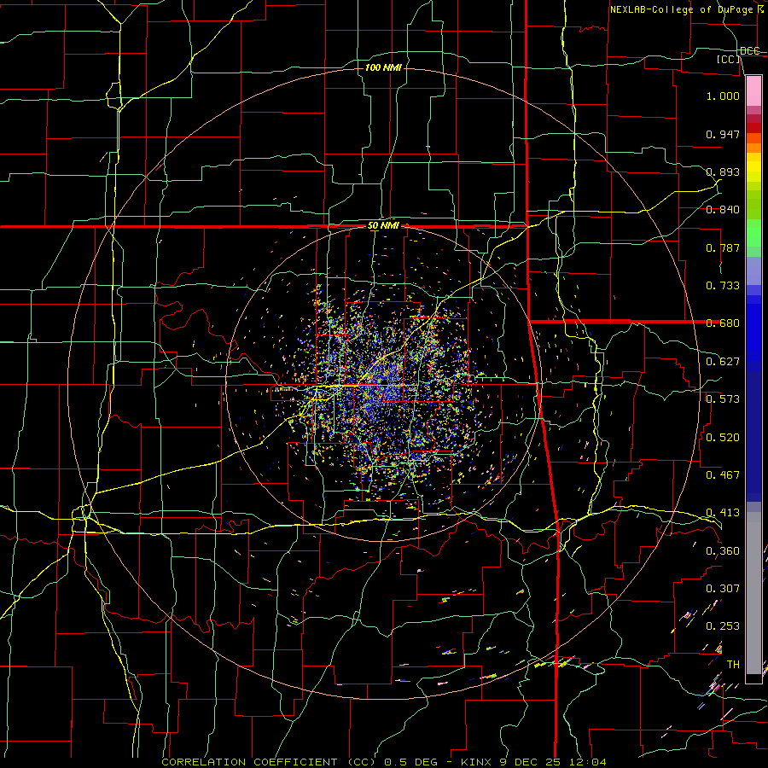768x768 pixels.
Task: Click the 50 NMI range ring label
Action: point(383,226)
